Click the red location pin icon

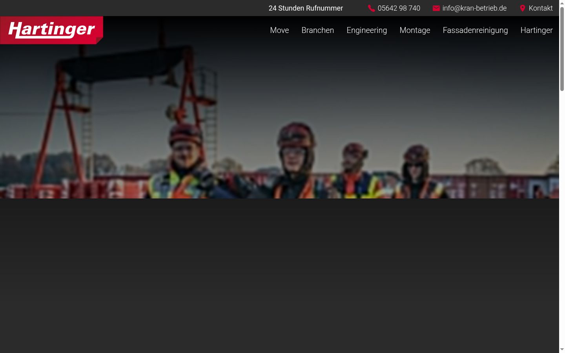coord(522,8)
